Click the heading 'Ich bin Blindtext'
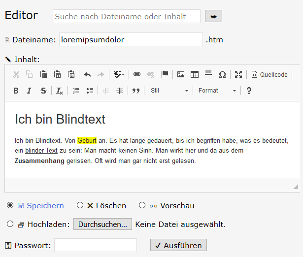 [x=60, y=119]
